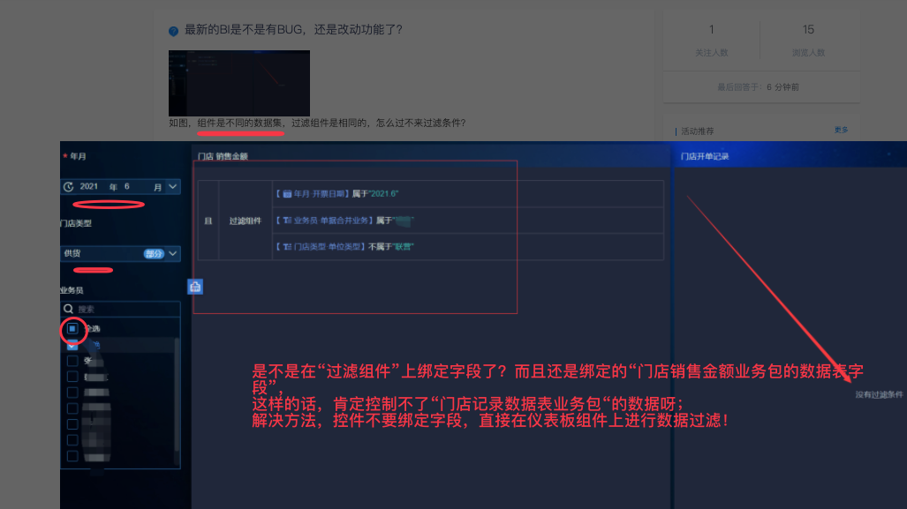Expand the 门店类型 dropdown arrow
Viewport: 907px width, 509px height.
(172, 254)
